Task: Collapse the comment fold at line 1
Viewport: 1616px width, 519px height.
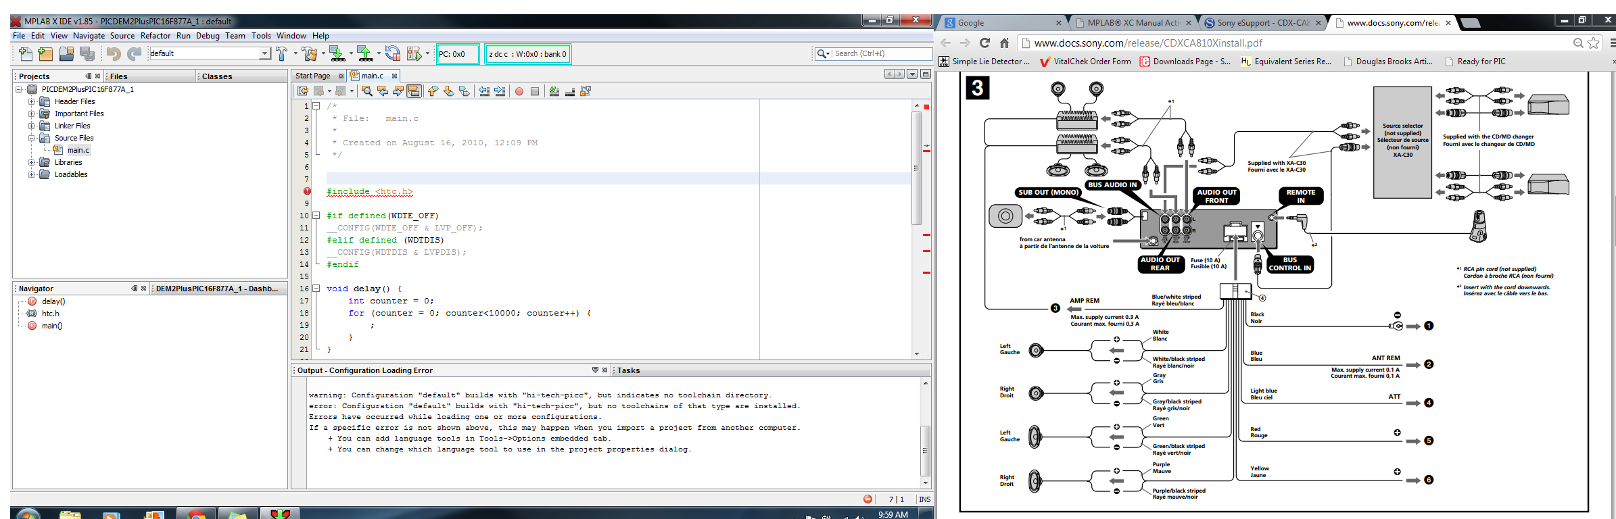Action: click(x=316, y=106)
